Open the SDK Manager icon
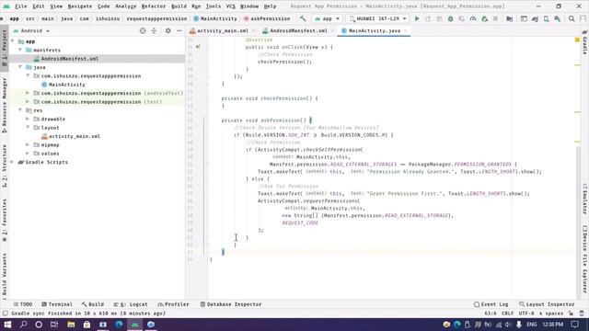The height and width of the screenshot is (331, 589). [x=558, y=18]
